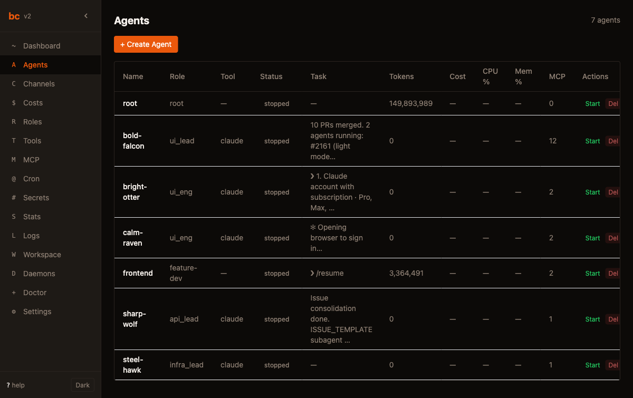This screenshot has width=633, height=398.
Task: Delete the steel-hawk agent
Action: [612, 365]
